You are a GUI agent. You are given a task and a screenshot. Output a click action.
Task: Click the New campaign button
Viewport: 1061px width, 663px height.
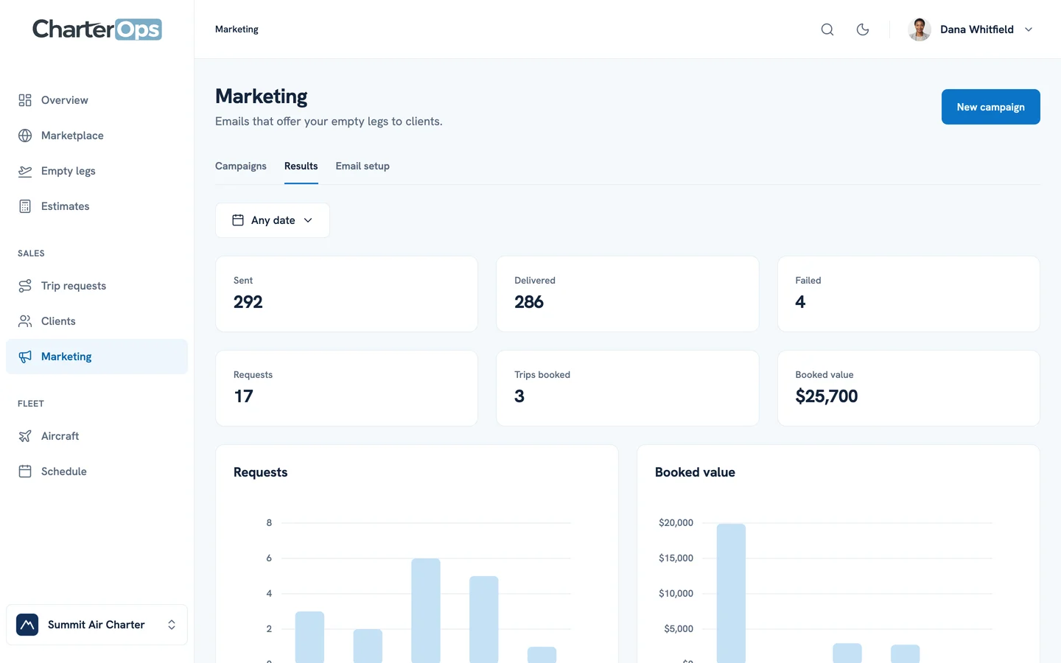click(x=991, y=107)
